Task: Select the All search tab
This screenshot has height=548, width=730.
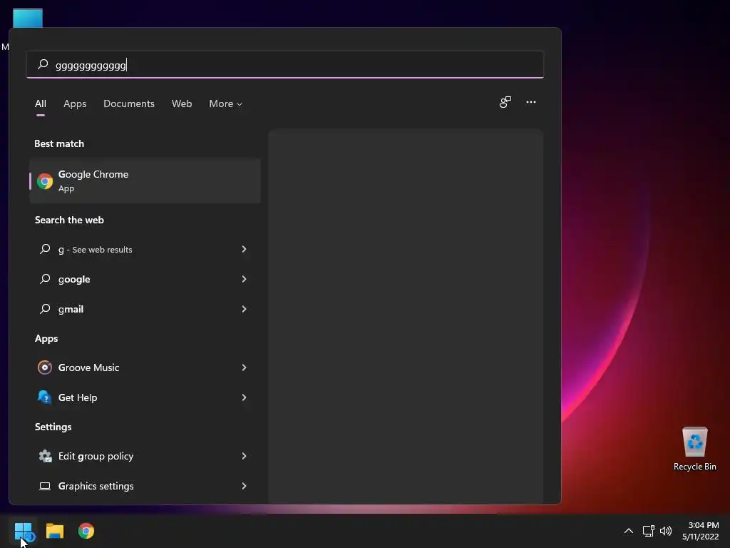Action: [x=41, y=104]
